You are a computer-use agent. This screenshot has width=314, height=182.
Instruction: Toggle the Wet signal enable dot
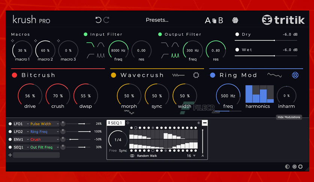tap(237, 50)
